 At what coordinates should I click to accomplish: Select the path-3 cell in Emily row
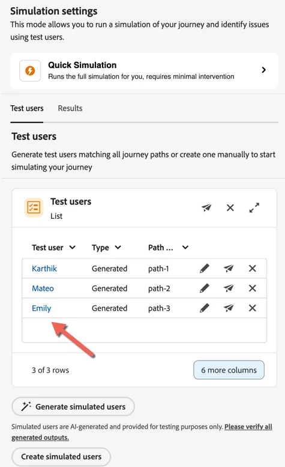pos(159,308)
